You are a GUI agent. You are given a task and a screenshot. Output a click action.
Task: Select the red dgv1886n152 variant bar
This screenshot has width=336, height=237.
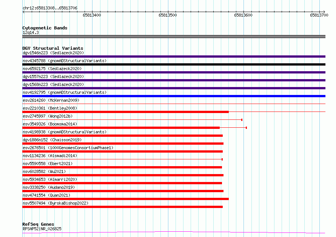[123, 144]
